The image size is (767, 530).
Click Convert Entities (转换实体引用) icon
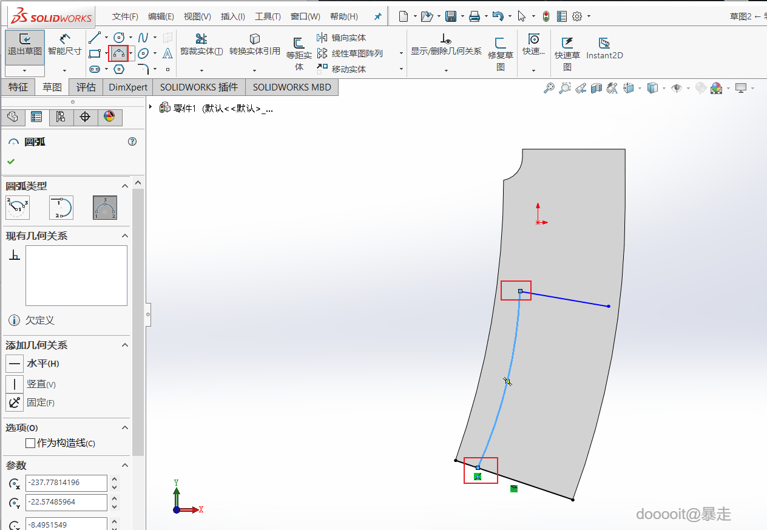coord(254,45)
